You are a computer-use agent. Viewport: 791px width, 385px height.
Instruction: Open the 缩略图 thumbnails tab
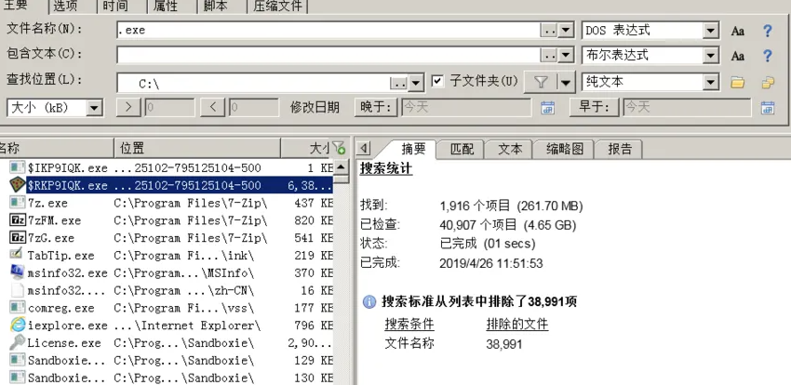(x=565, y=149)
